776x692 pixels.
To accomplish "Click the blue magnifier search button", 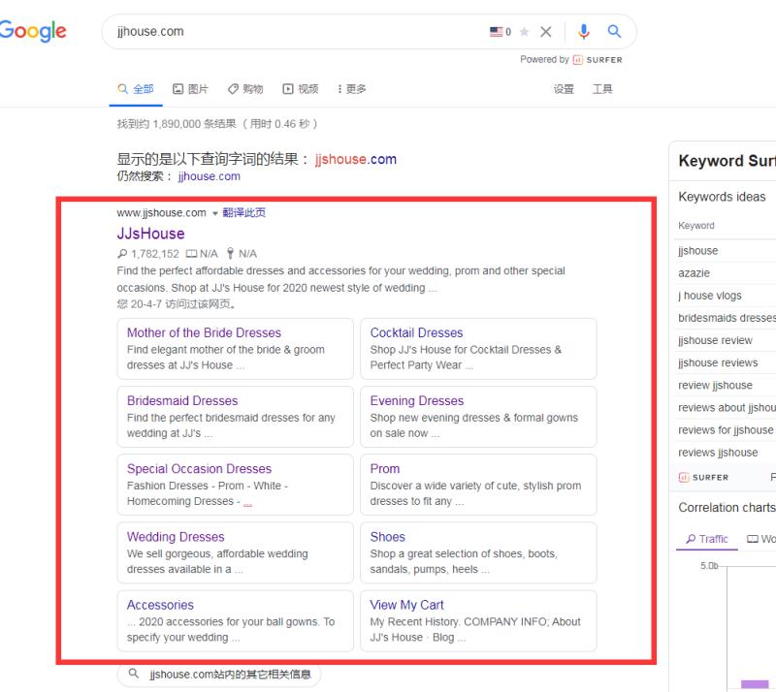I will 614,32.
